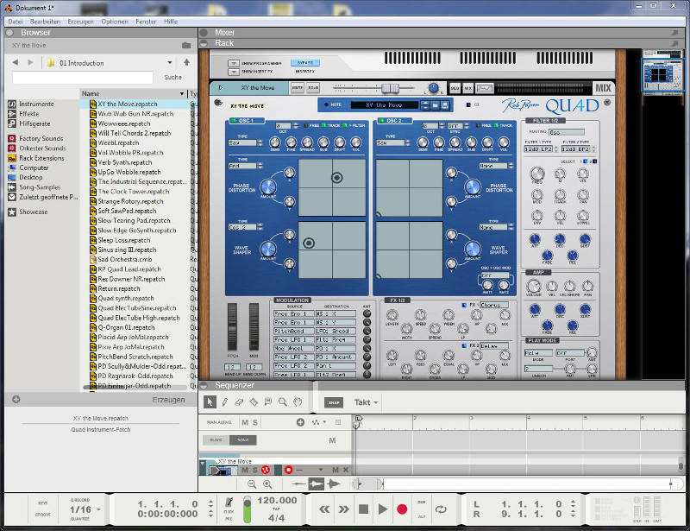Image resolution: width=690 pixels, height=531 pixels.
Task: Collapse the XY the Move track triangle
Action: point(203,463)
